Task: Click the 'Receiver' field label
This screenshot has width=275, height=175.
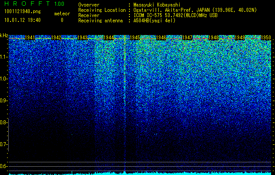Action: pos(89,15)
